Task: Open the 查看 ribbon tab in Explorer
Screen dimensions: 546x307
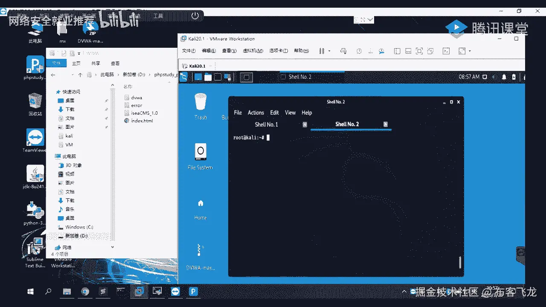Action: [115, 63]
